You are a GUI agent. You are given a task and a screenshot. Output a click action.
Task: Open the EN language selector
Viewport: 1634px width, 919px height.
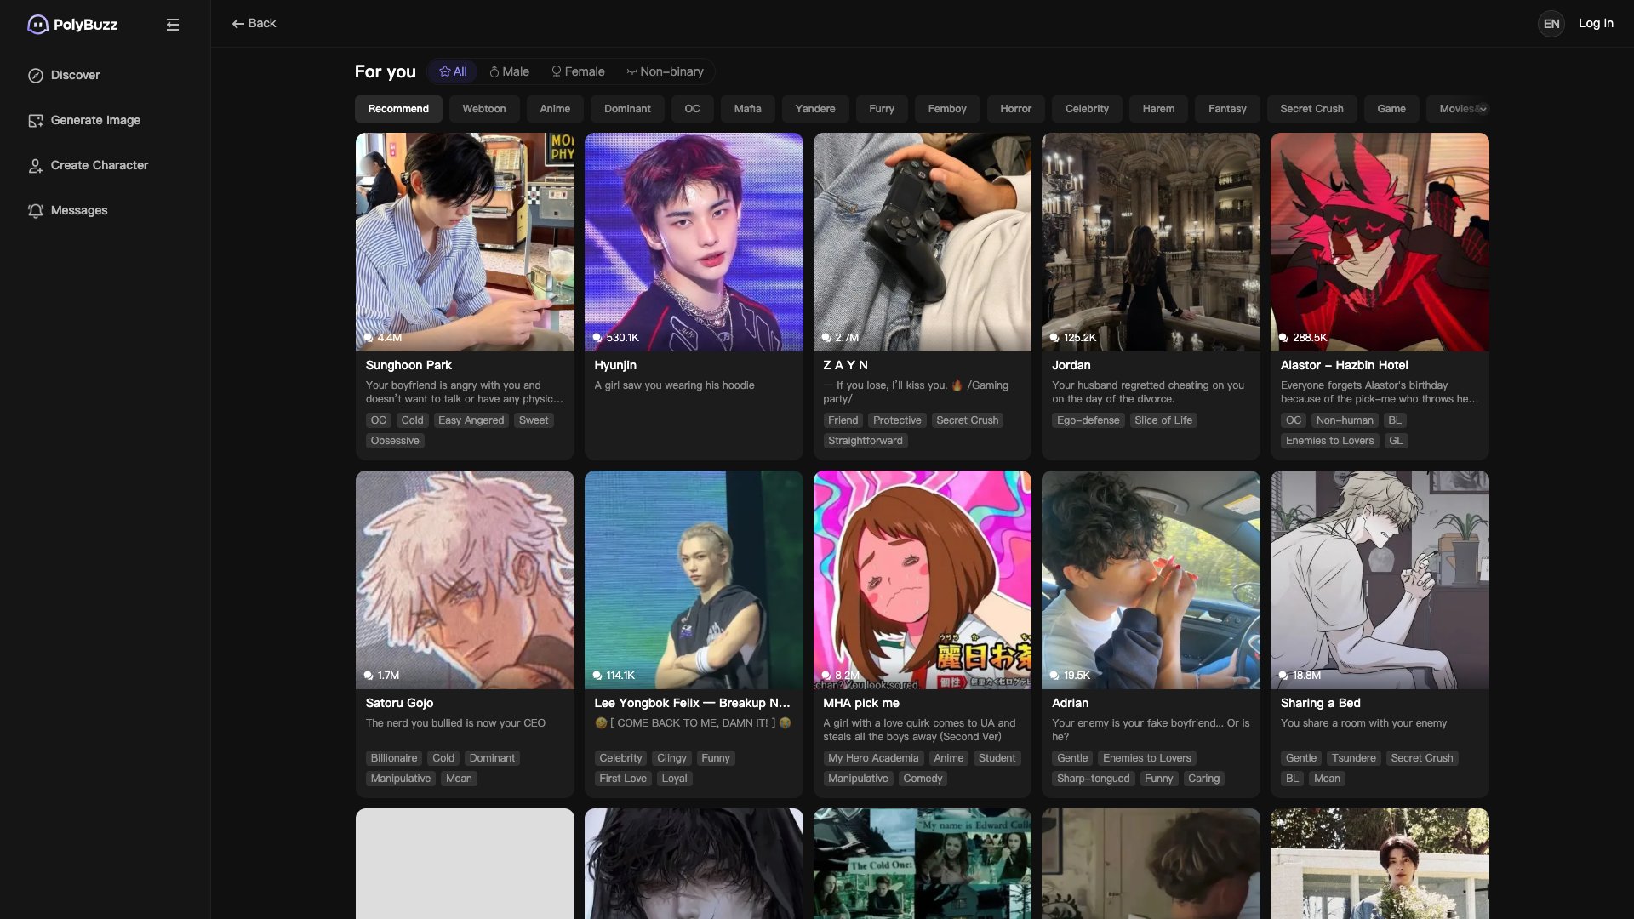coord(1551,24)
